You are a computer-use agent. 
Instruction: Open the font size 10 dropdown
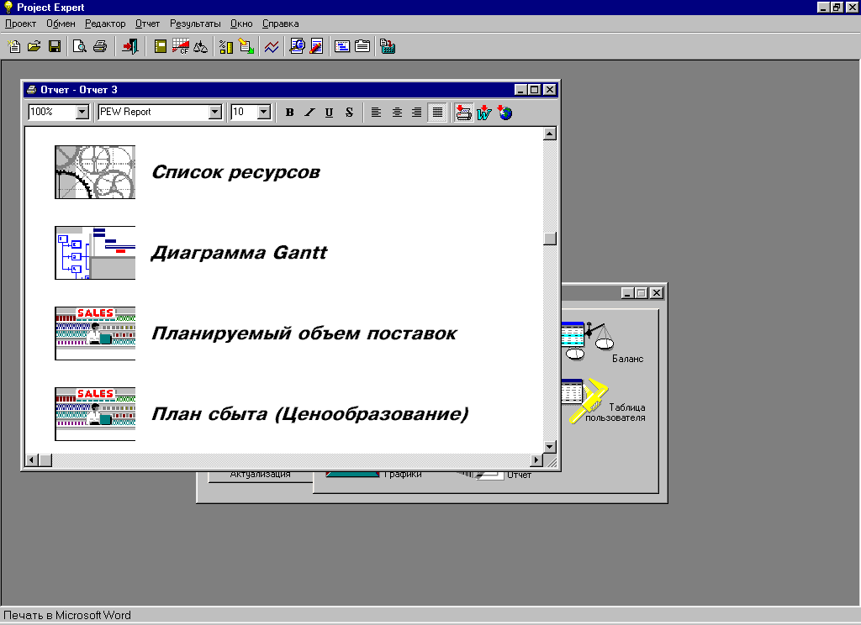tap(264, 112)
